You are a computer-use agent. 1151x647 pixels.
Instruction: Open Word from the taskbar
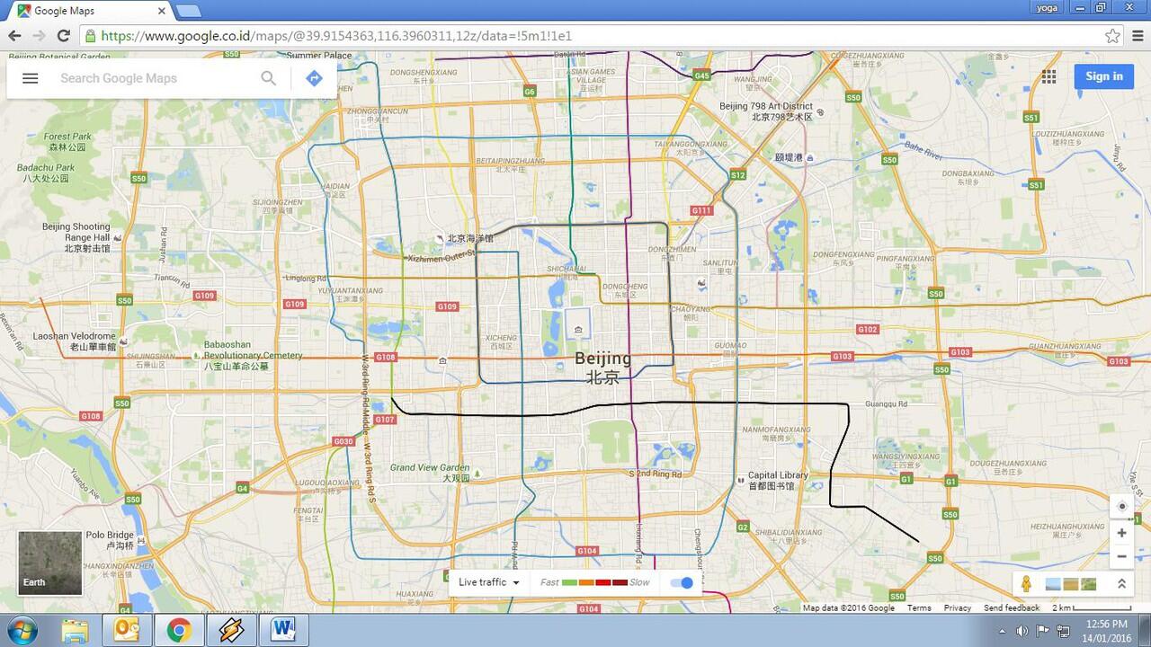tap(283, 631)
